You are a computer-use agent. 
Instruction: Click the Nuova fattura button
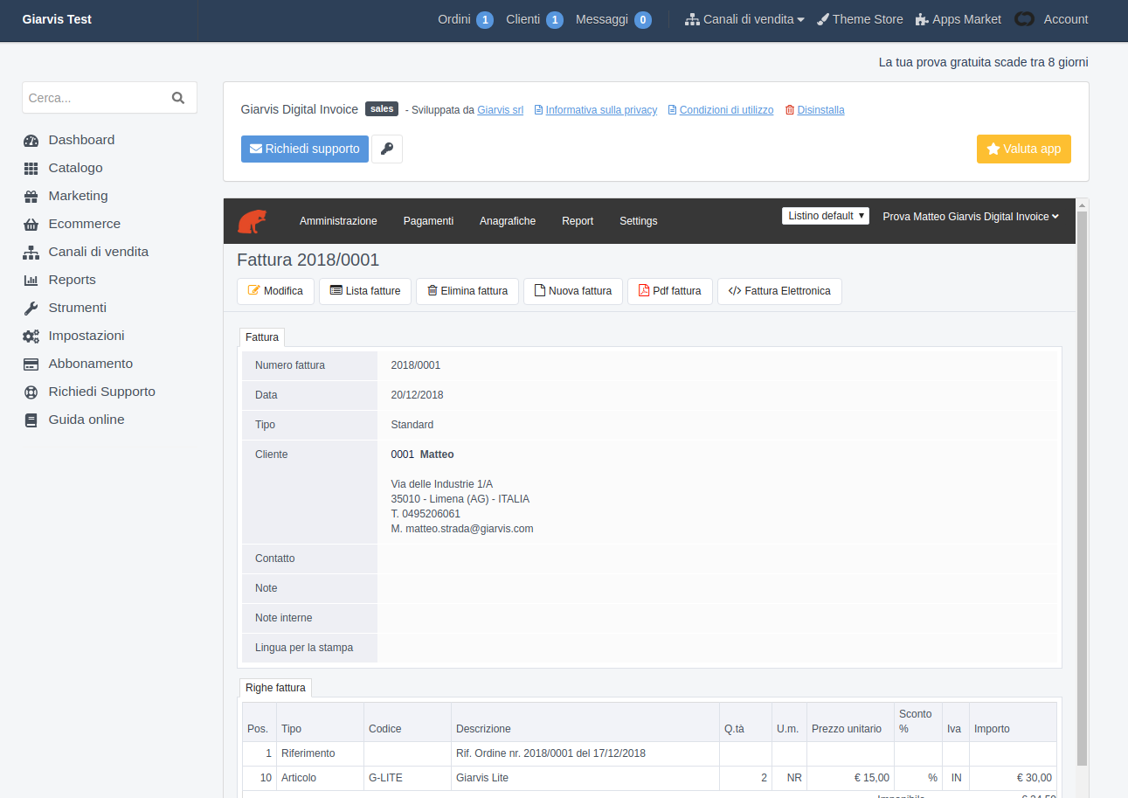click(x=573, y=291)
